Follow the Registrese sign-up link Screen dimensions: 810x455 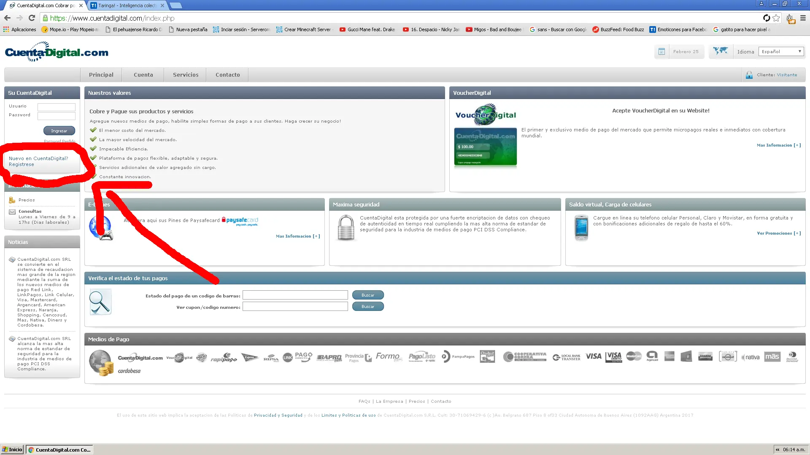[x=22, y=165]
